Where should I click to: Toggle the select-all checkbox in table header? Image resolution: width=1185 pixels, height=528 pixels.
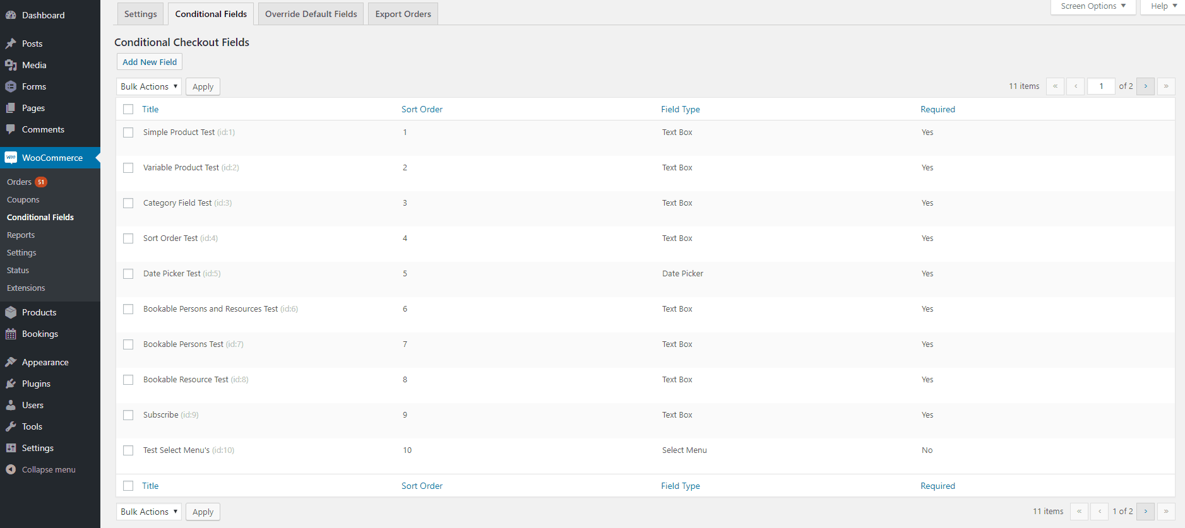128,109
